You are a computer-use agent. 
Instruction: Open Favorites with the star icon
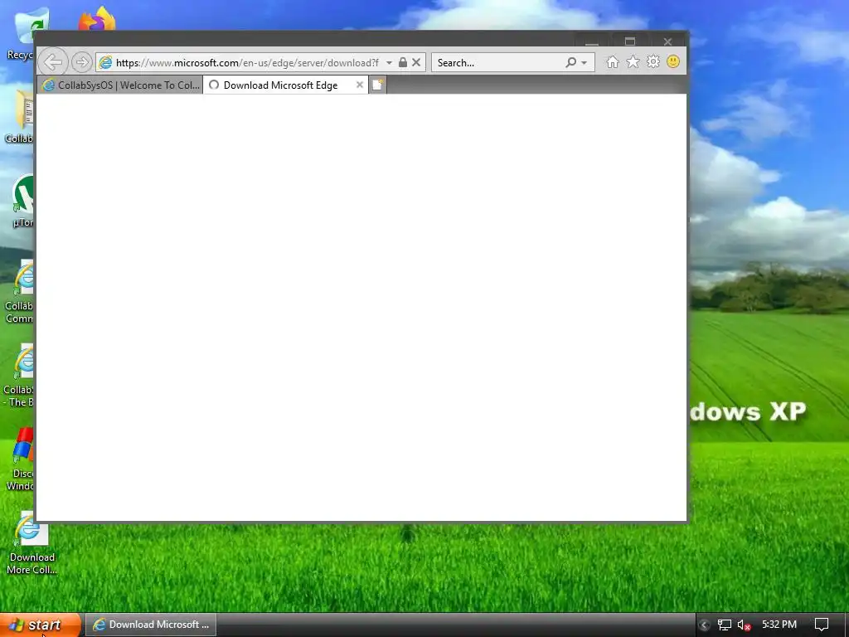pos(633,61)
